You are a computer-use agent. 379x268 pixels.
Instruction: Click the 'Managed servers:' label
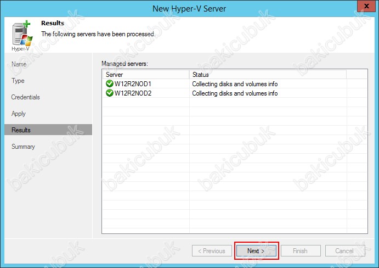125,64
